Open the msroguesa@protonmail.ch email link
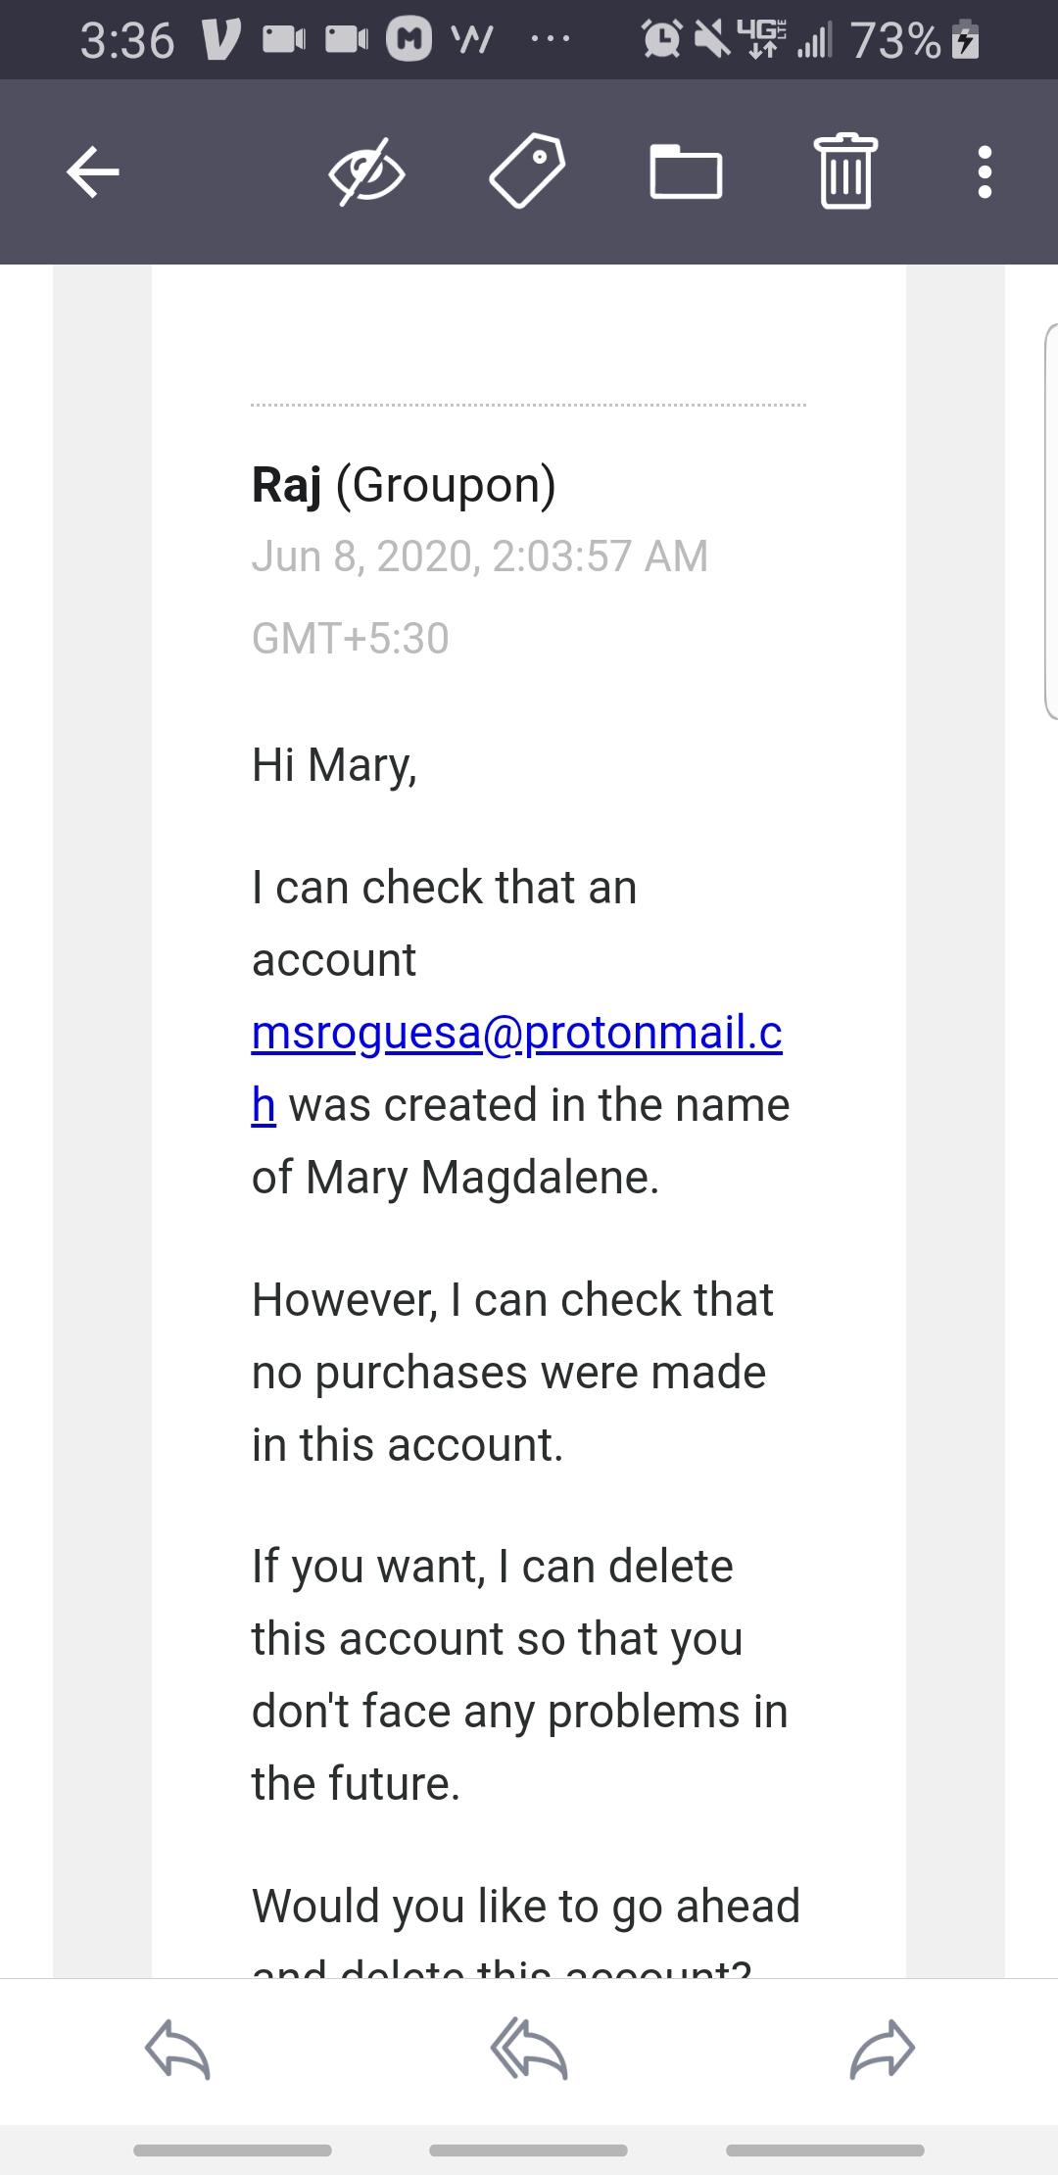The height and width of the screenshot is (2175, 1058). click(516, 1033)
